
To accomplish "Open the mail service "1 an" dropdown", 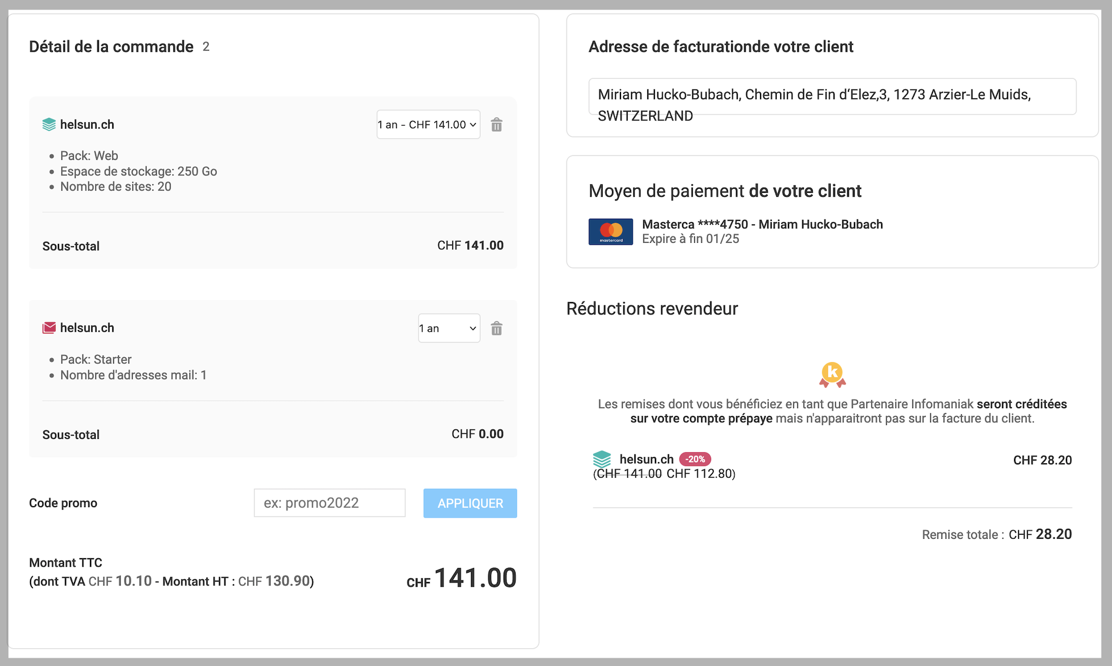I will [x=449, y=328].
